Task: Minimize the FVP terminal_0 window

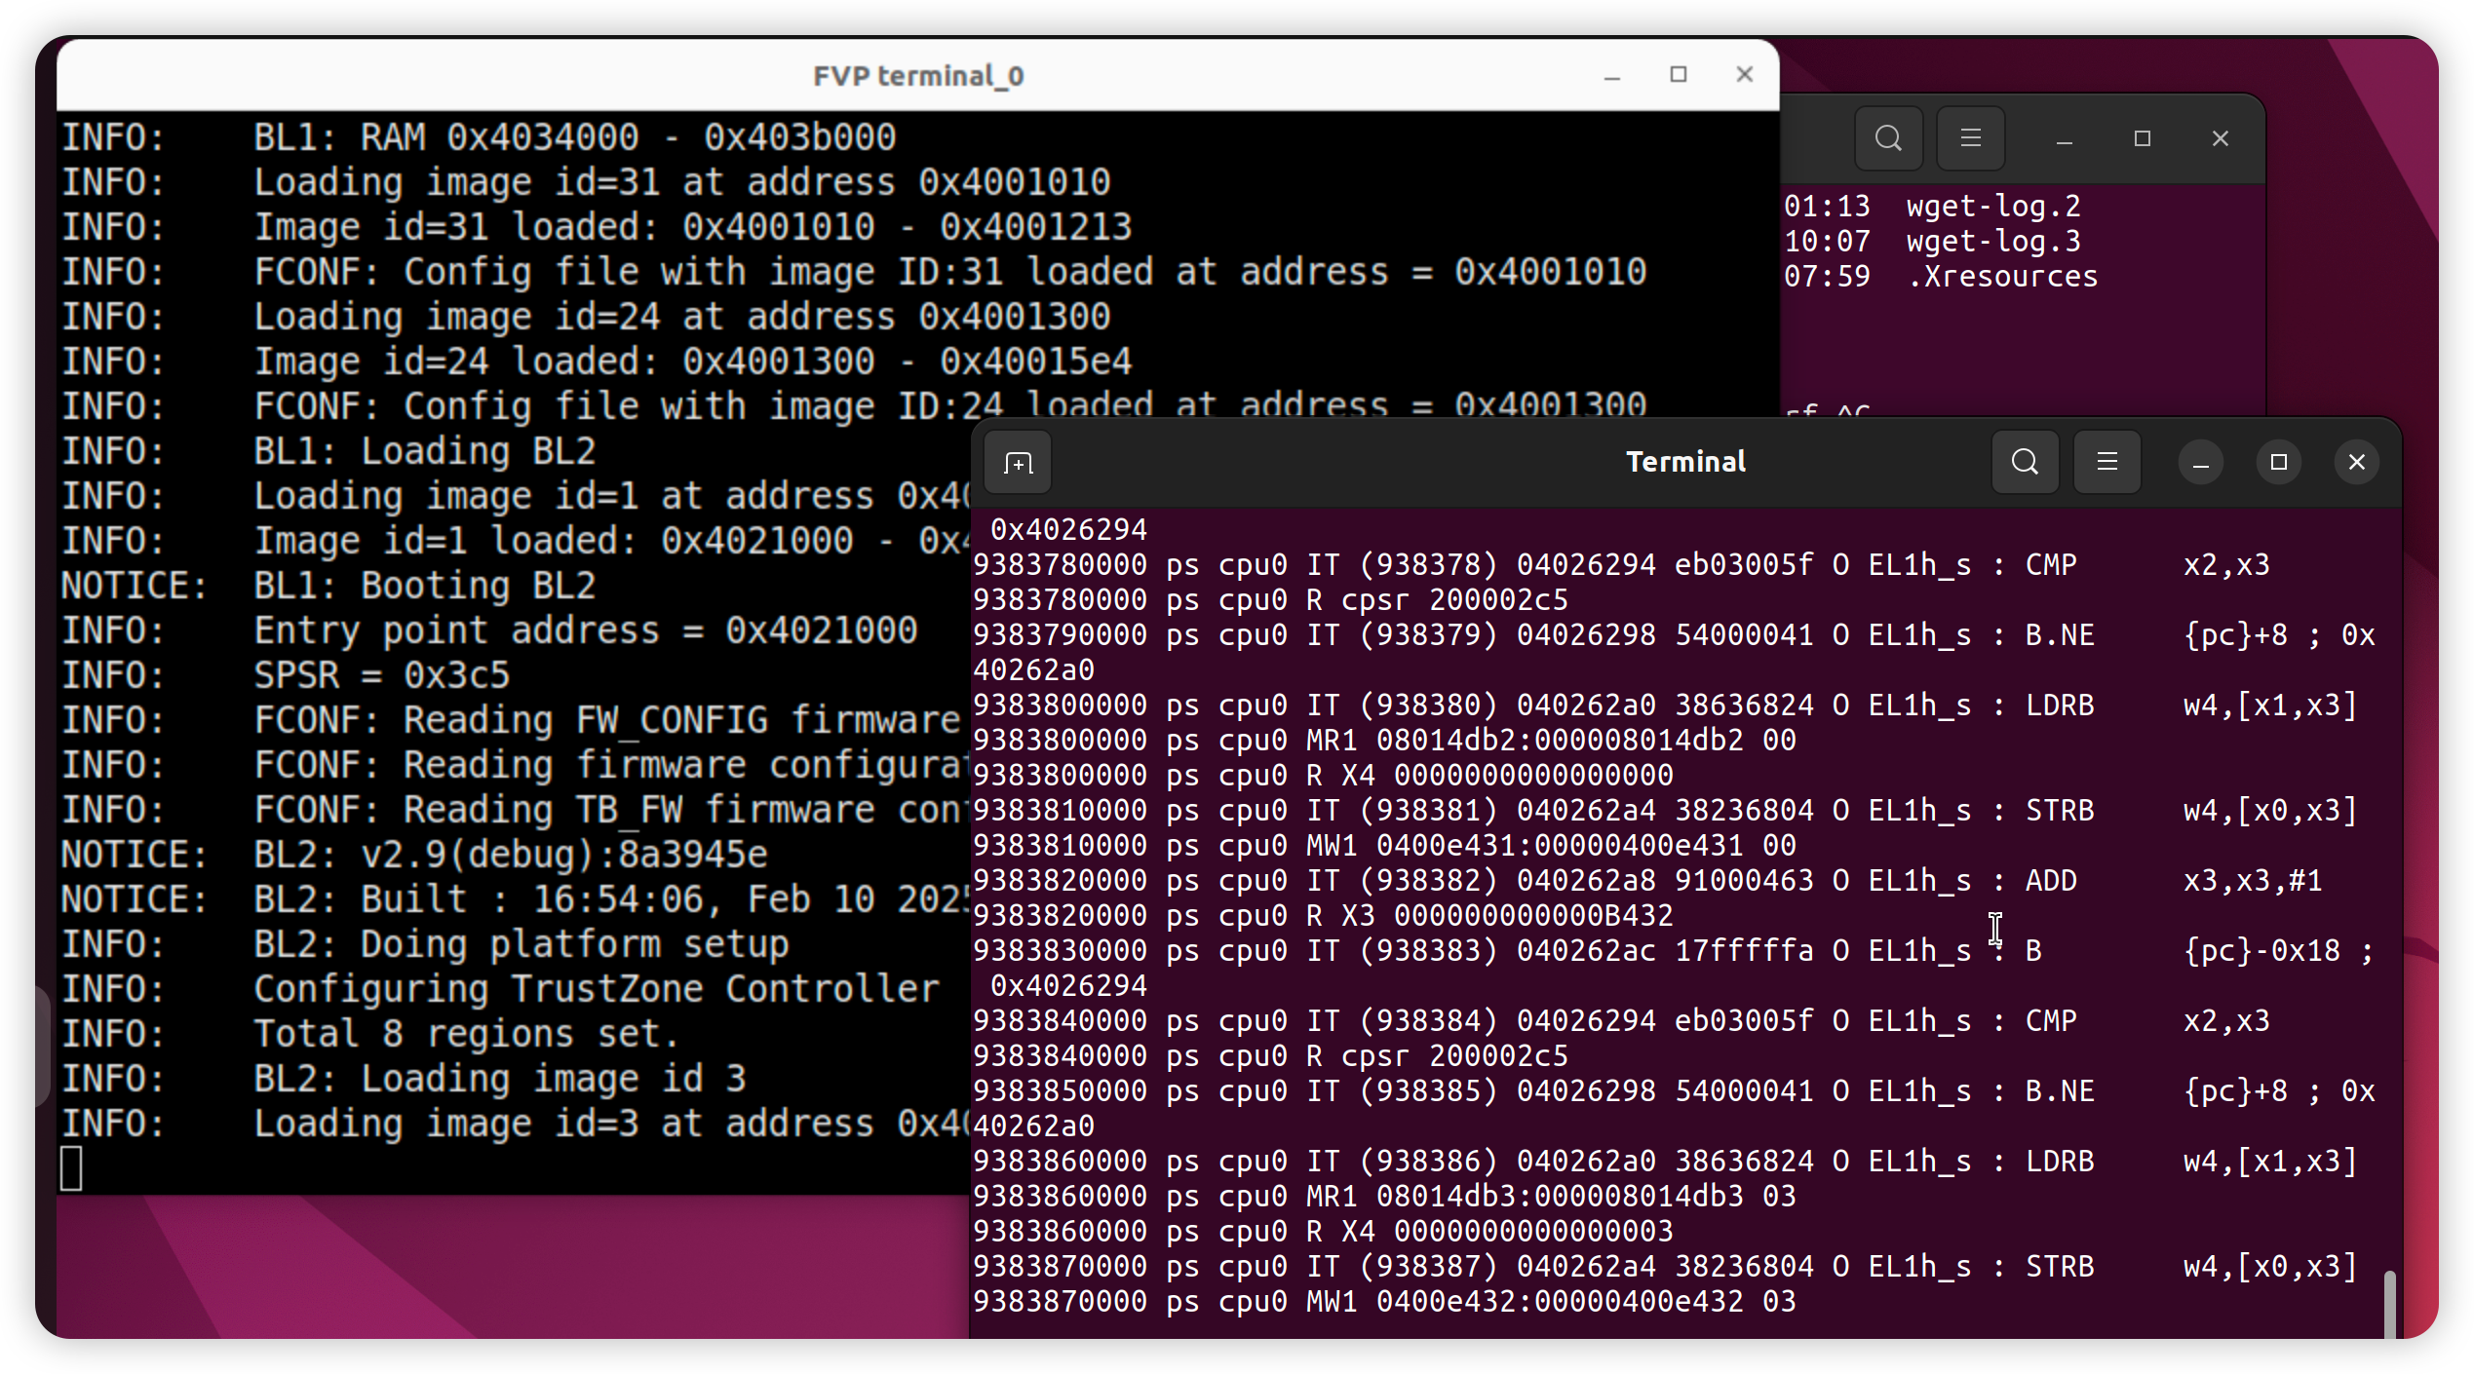Action: (1612, 76)
